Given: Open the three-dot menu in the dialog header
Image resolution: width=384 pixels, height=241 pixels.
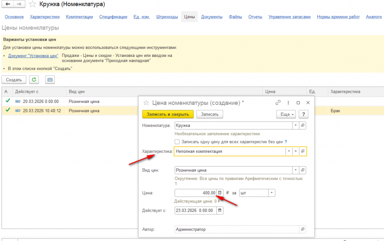Looking at the screenshot, I should (288, 103).
